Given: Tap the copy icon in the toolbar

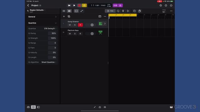Looking at the screenshot, I should pyautogui.click(x=134, y=11).
